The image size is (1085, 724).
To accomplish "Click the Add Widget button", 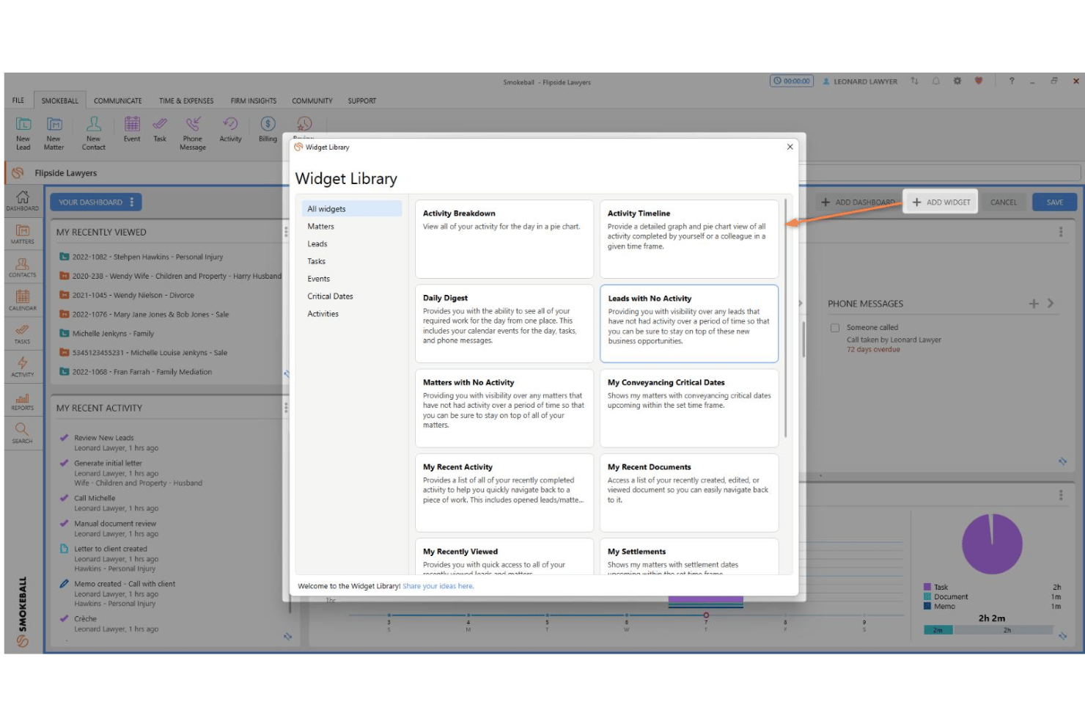I will coord(941,202).
